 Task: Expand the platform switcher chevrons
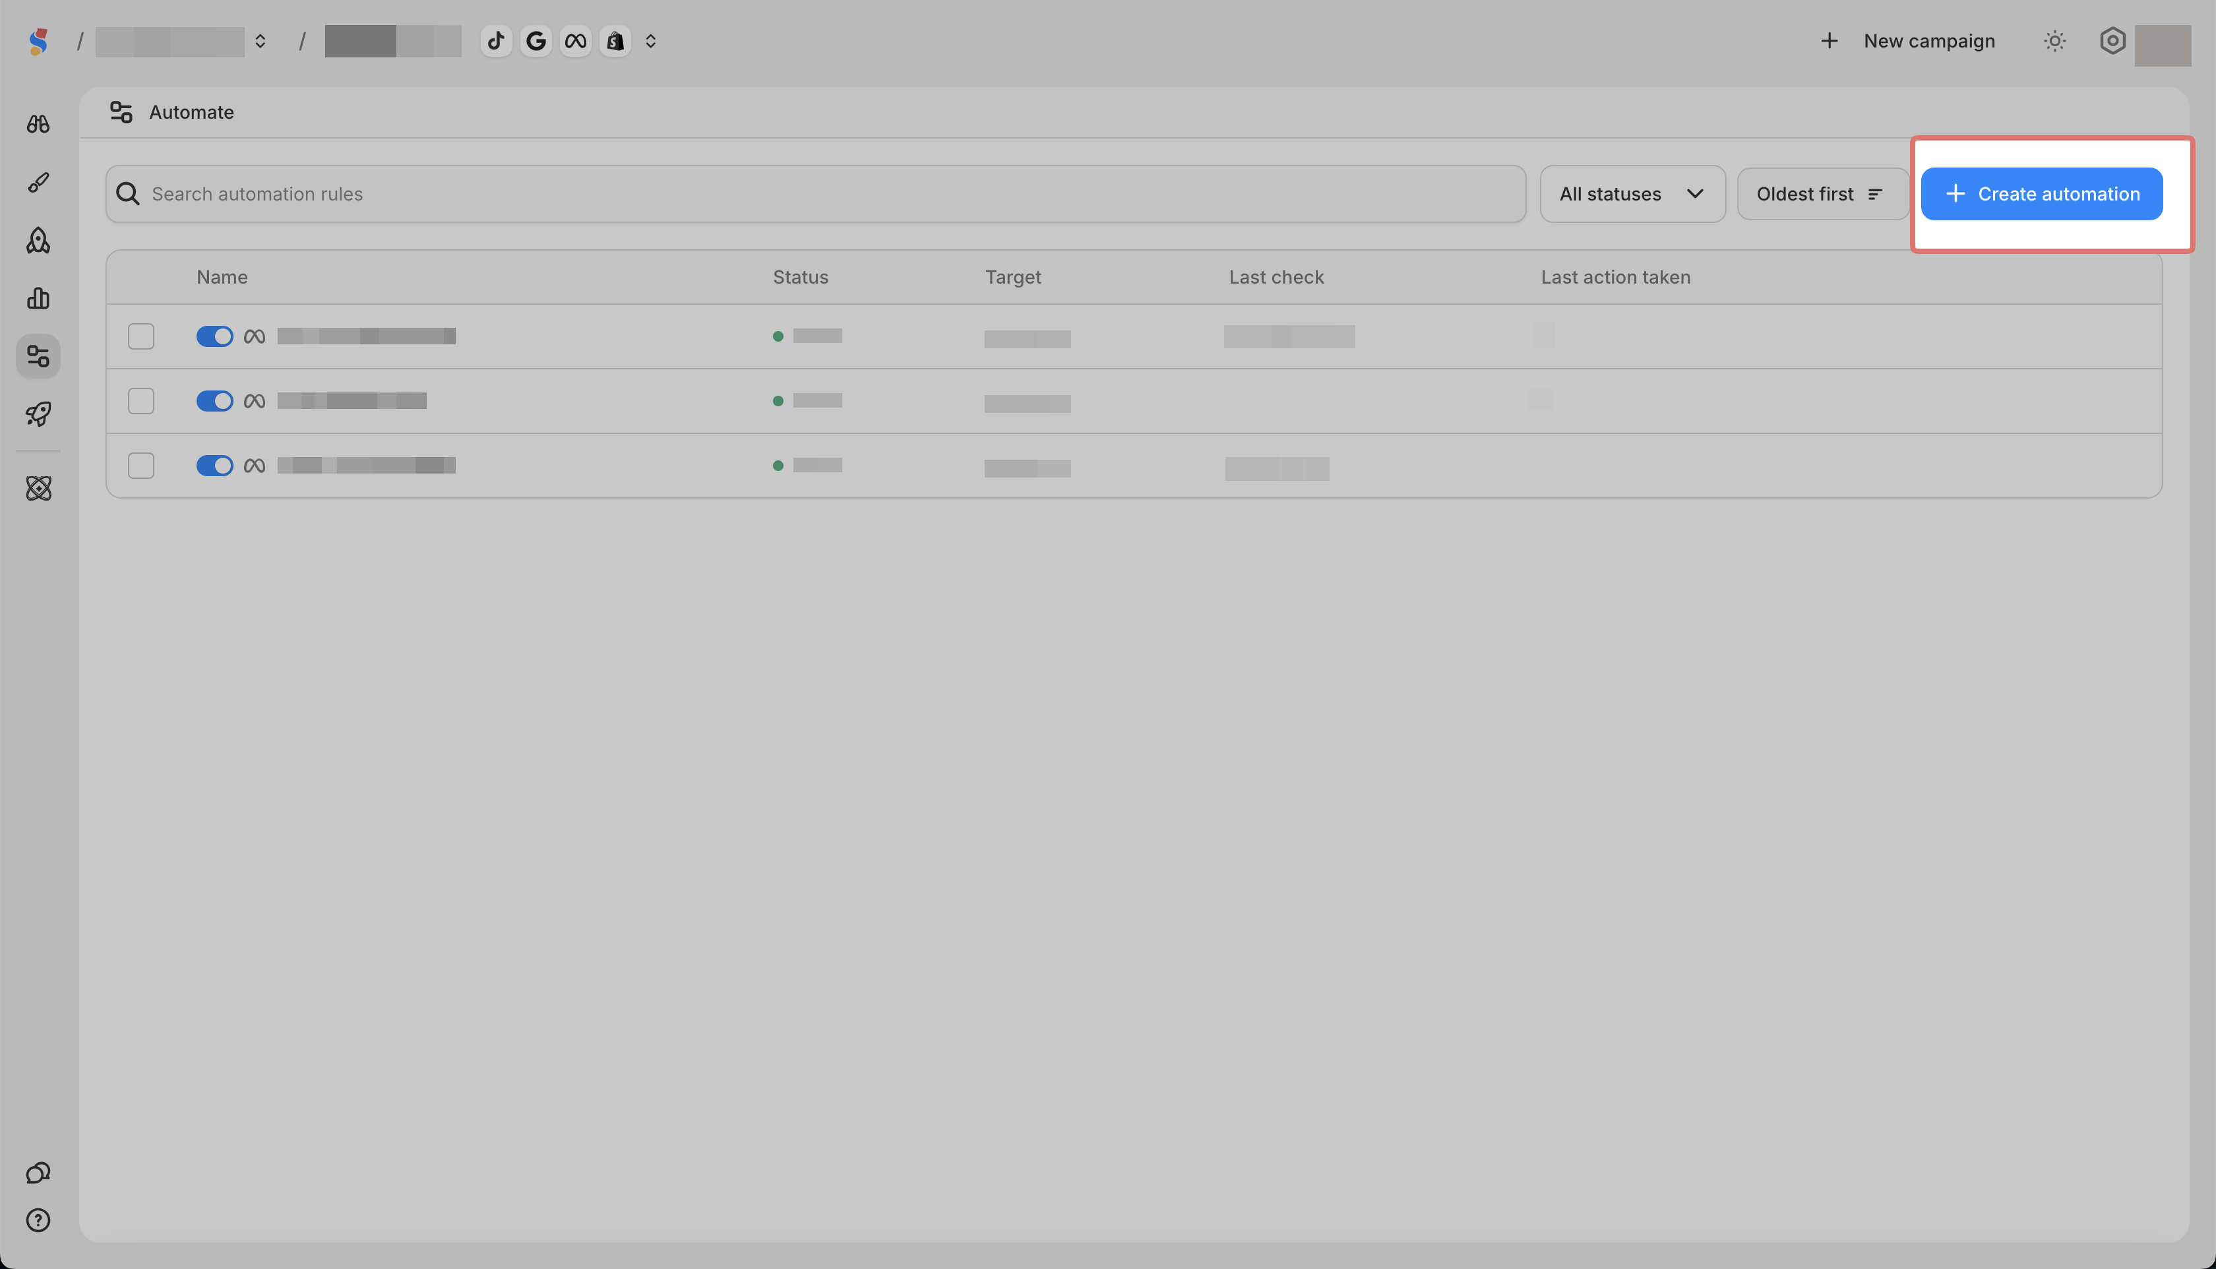click(x=650, y=41)
